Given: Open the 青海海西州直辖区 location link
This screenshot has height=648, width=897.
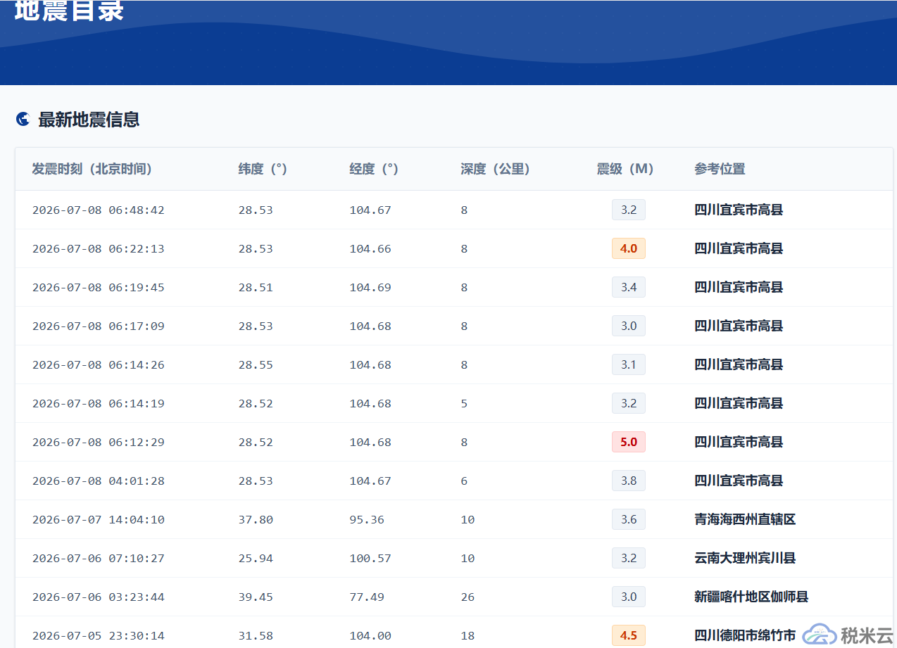Looking at the screenshot, I should tap(745, 519).
